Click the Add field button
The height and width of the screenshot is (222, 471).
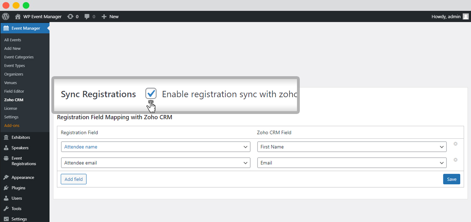pos(74,179)
